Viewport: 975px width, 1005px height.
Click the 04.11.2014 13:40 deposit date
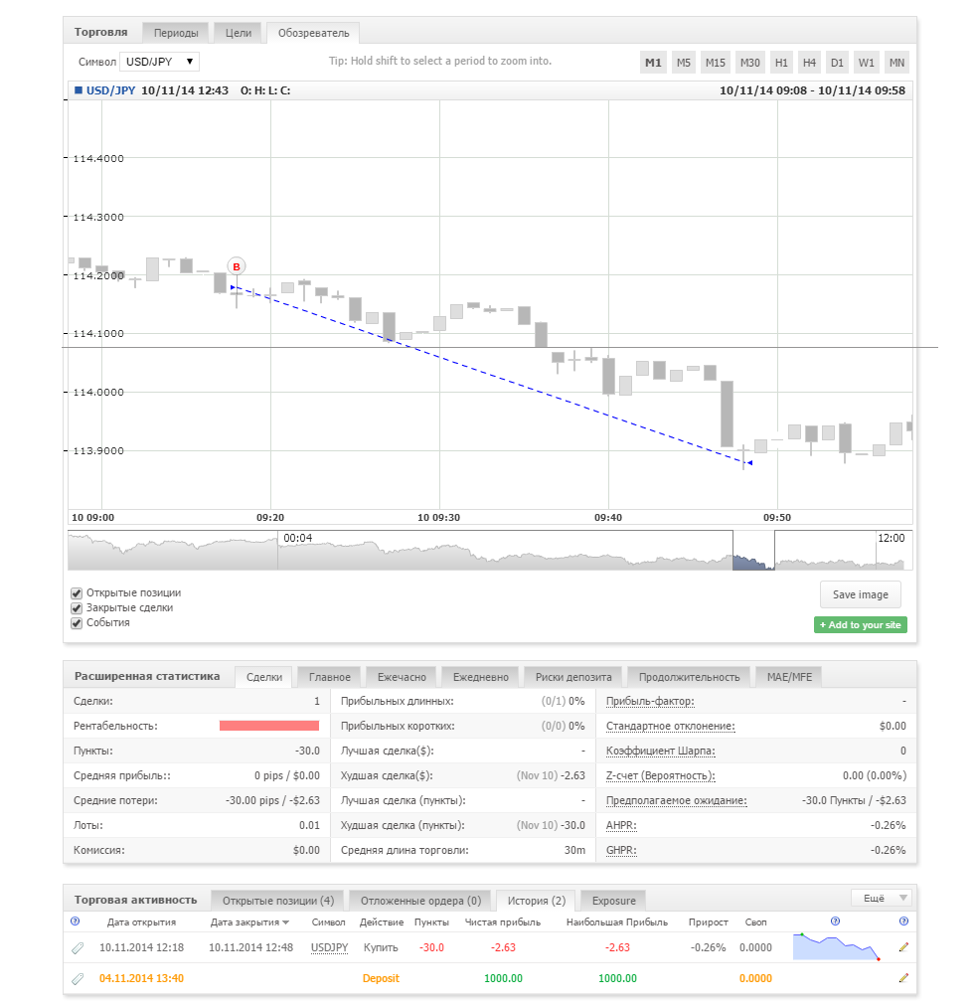141,979
